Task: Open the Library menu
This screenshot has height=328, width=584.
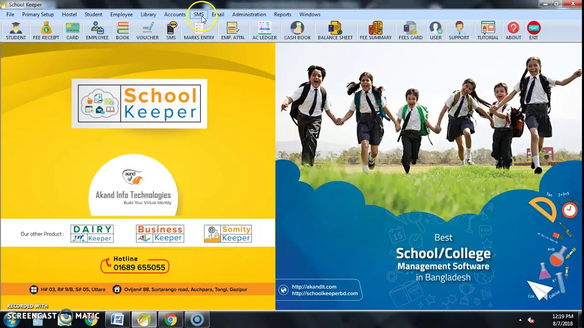Action: click(x=148, y=15)
